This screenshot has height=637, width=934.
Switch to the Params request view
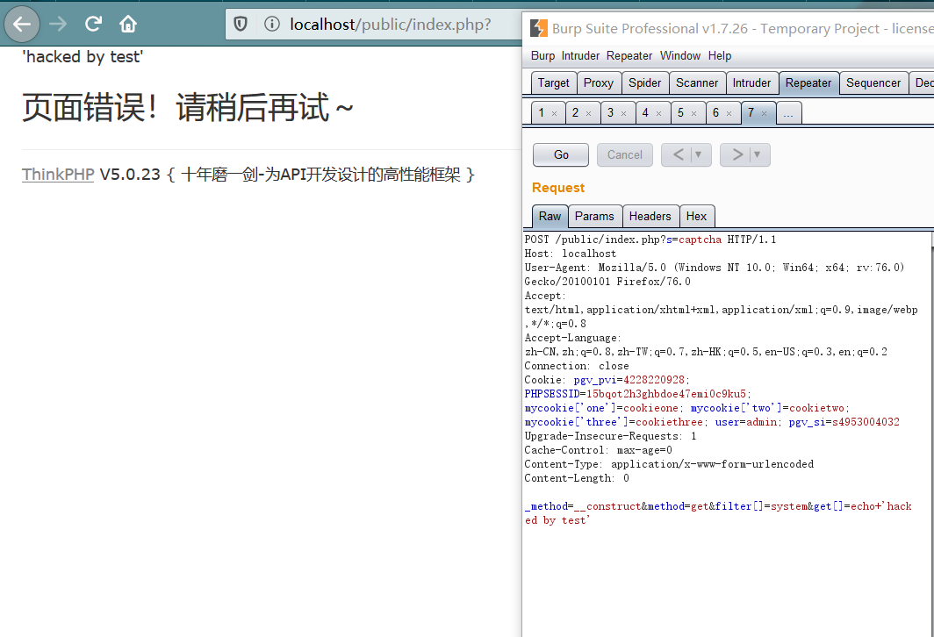[x=594, y=216]
